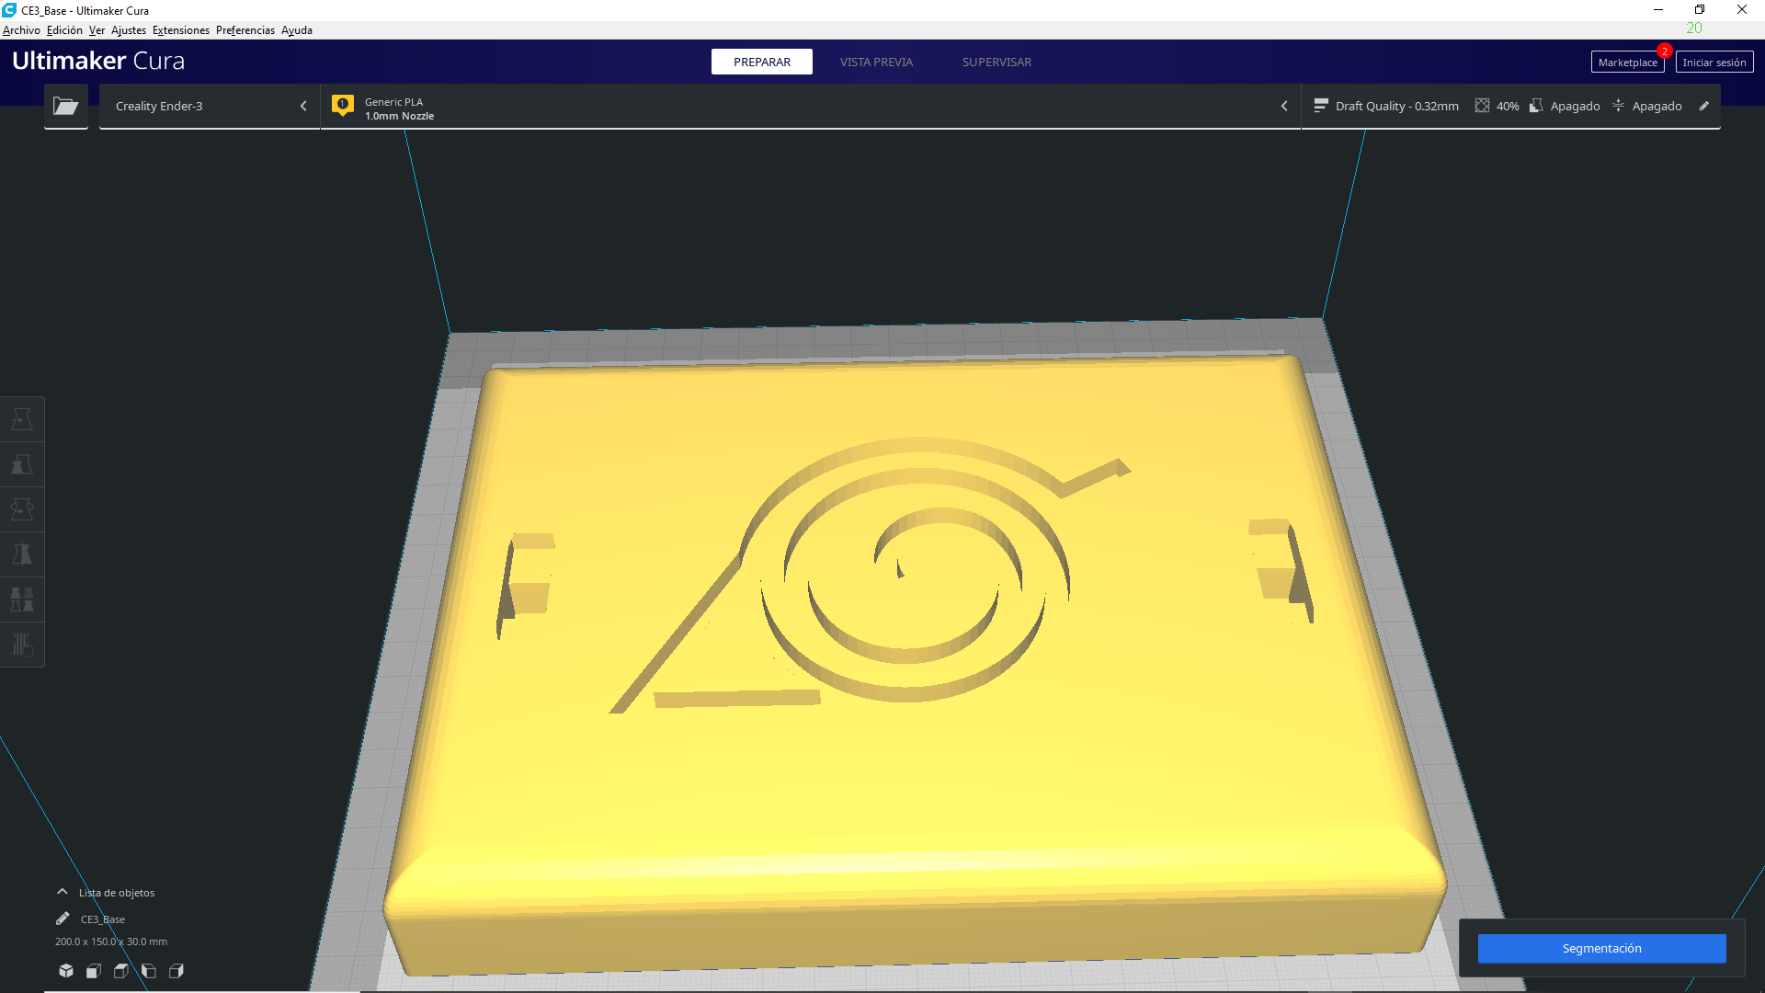Viewport: 1765px width, 993px height.
Task: Collapse the Lista de objetos panel
Action: [x=63, y=892]
